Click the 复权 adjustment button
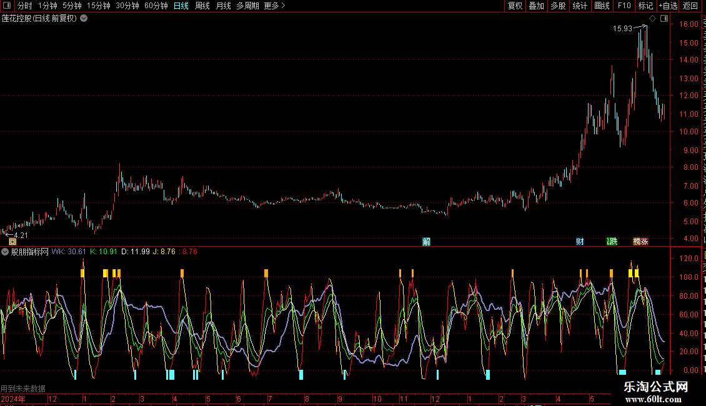706x406 pixels. [515, 6]
